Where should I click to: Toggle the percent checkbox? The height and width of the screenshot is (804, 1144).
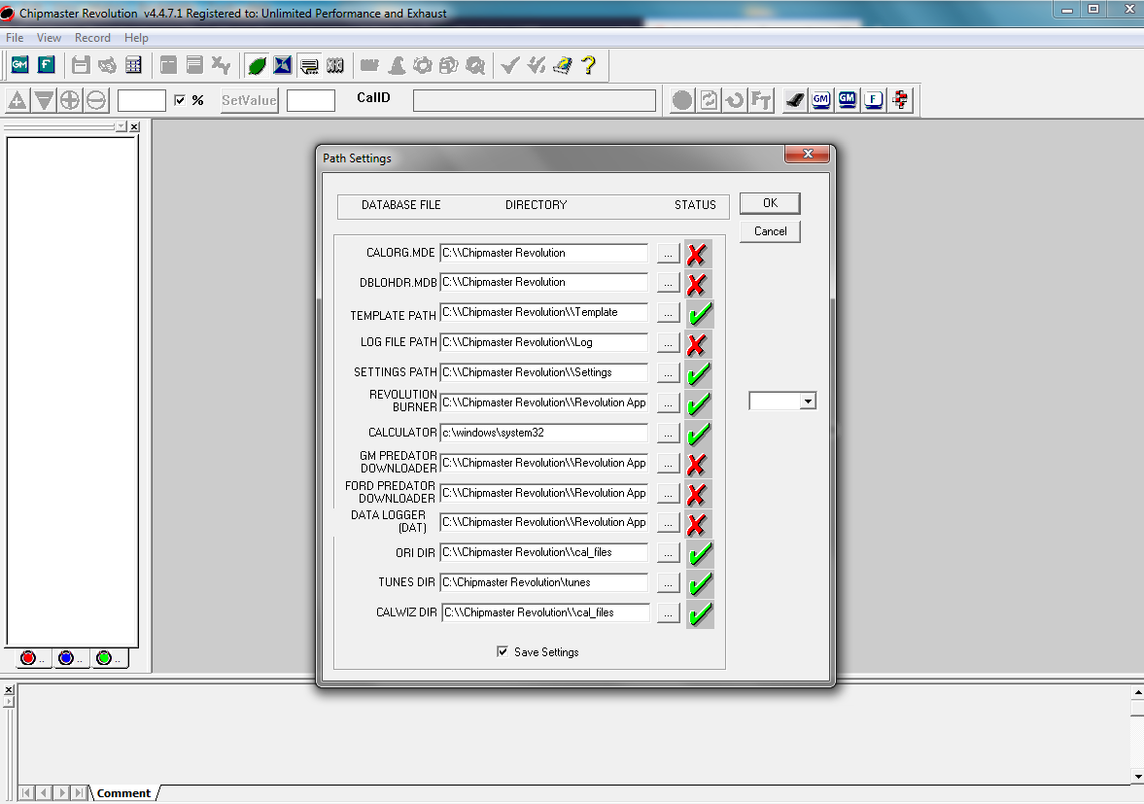180,100
